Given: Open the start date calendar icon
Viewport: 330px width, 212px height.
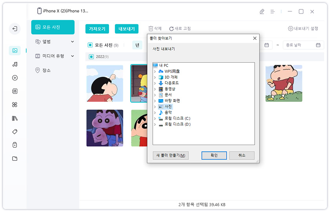Looking at the screenshot, I should (267, 45).
